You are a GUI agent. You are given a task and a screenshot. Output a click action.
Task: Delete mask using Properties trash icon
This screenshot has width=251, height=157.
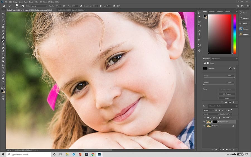click(233, 102)
